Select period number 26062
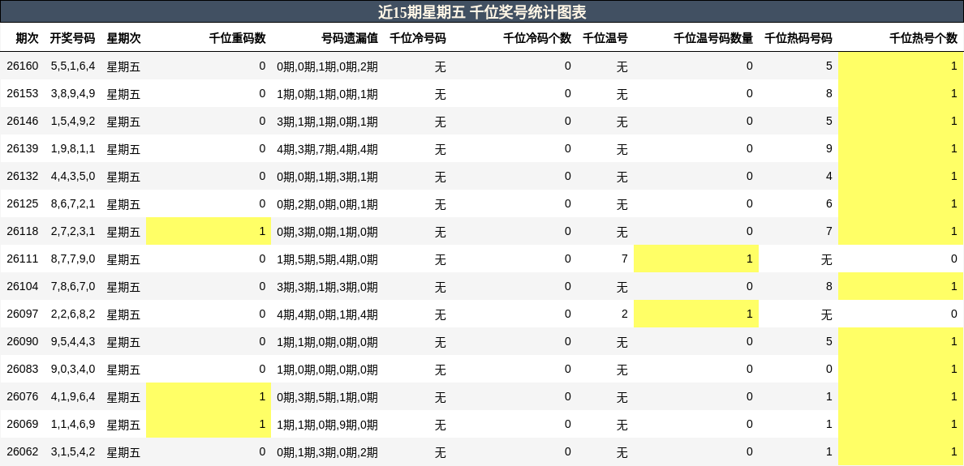Image resolution: width=964 pixels, height=466 pixels. 23,451
